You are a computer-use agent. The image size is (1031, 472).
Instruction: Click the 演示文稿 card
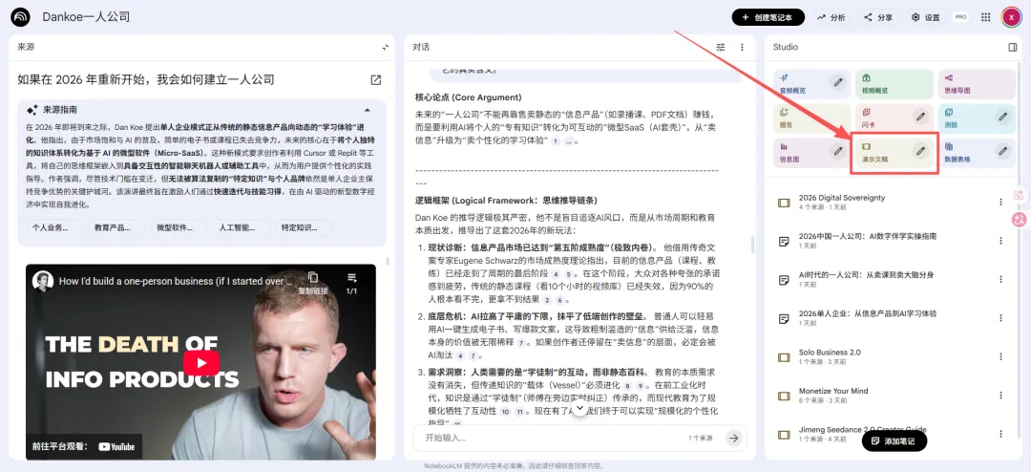(x=894, y=153)
